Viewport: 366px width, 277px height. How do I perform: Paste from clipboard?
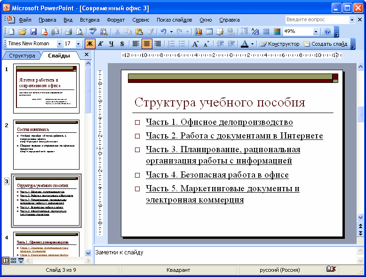tap(139, 32)
